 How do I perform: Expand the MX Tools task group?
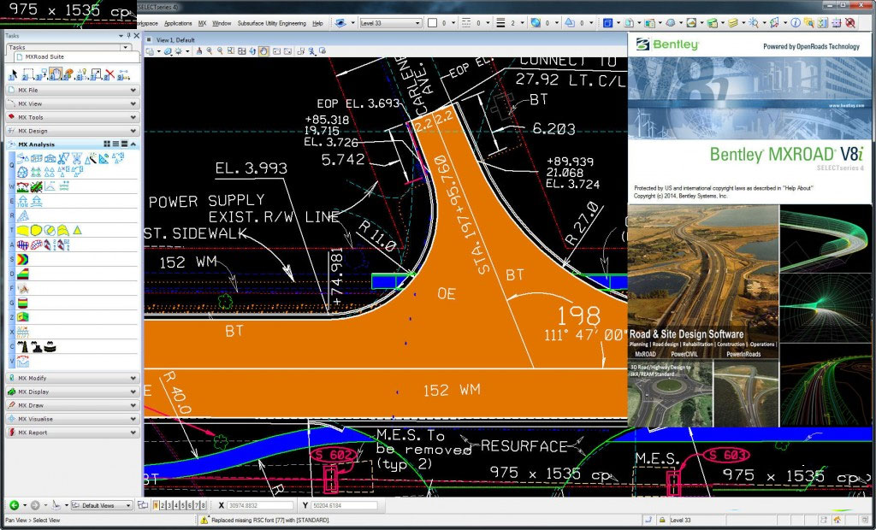(x=73, y=117)
